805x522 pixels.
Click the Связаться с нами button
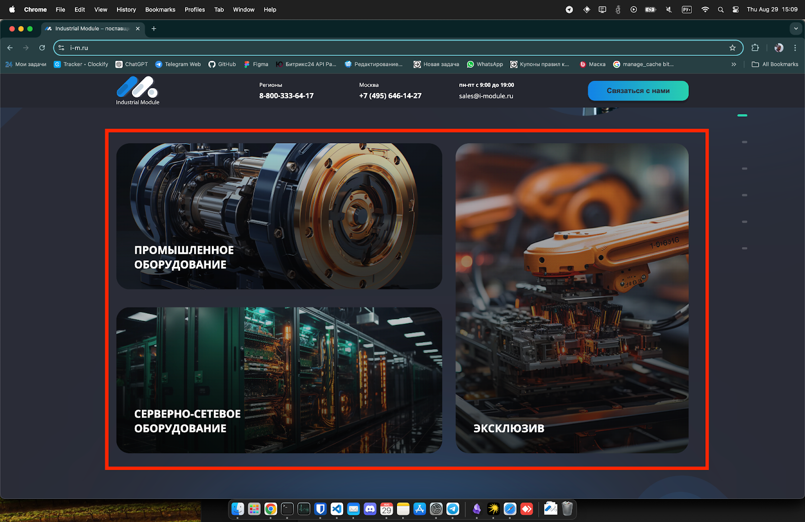point(638,91)
